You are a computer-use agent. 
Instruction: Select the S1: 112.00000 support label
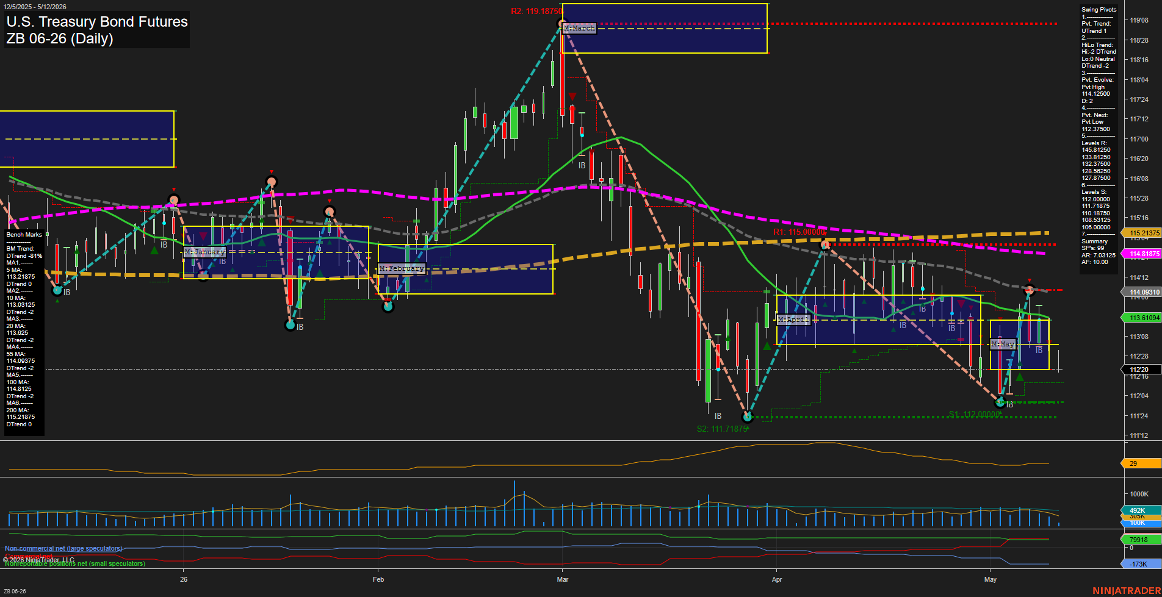[975, 414]
